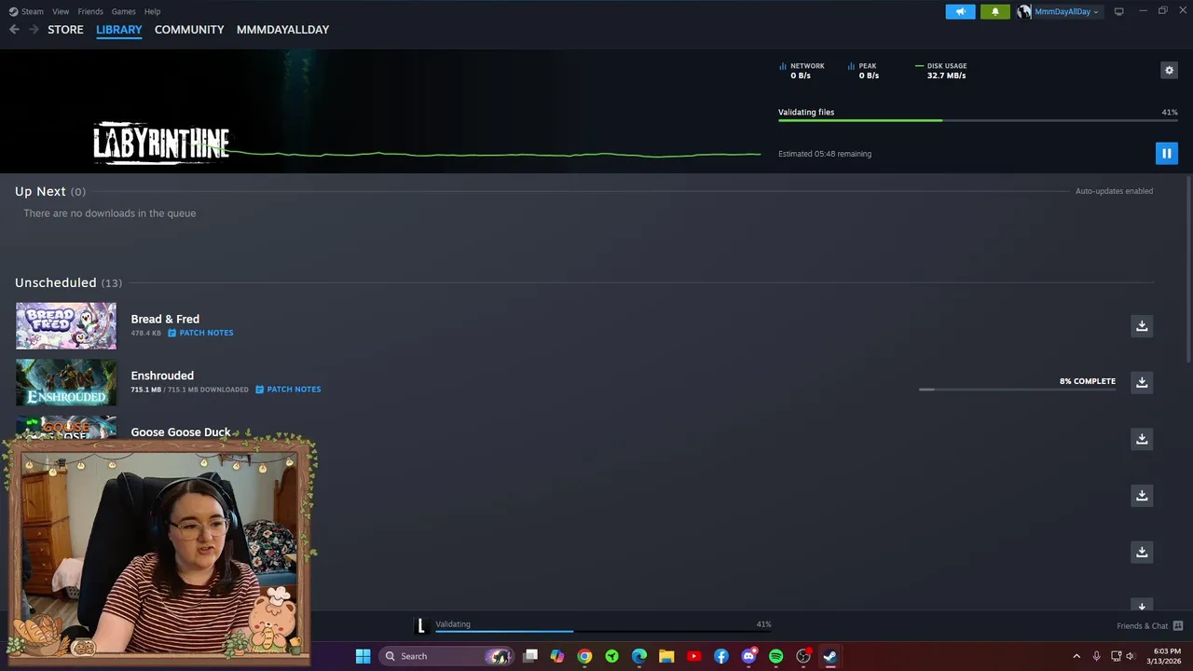Click the Validating files progress bar
This screenshot has width=1193, height=671.
coord(978,120)
